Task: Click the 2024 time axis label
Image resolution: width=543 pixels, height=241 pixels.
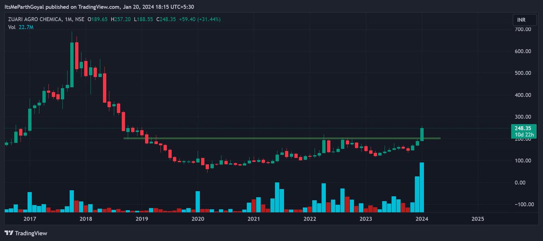Action: click(x=422, y=219)
